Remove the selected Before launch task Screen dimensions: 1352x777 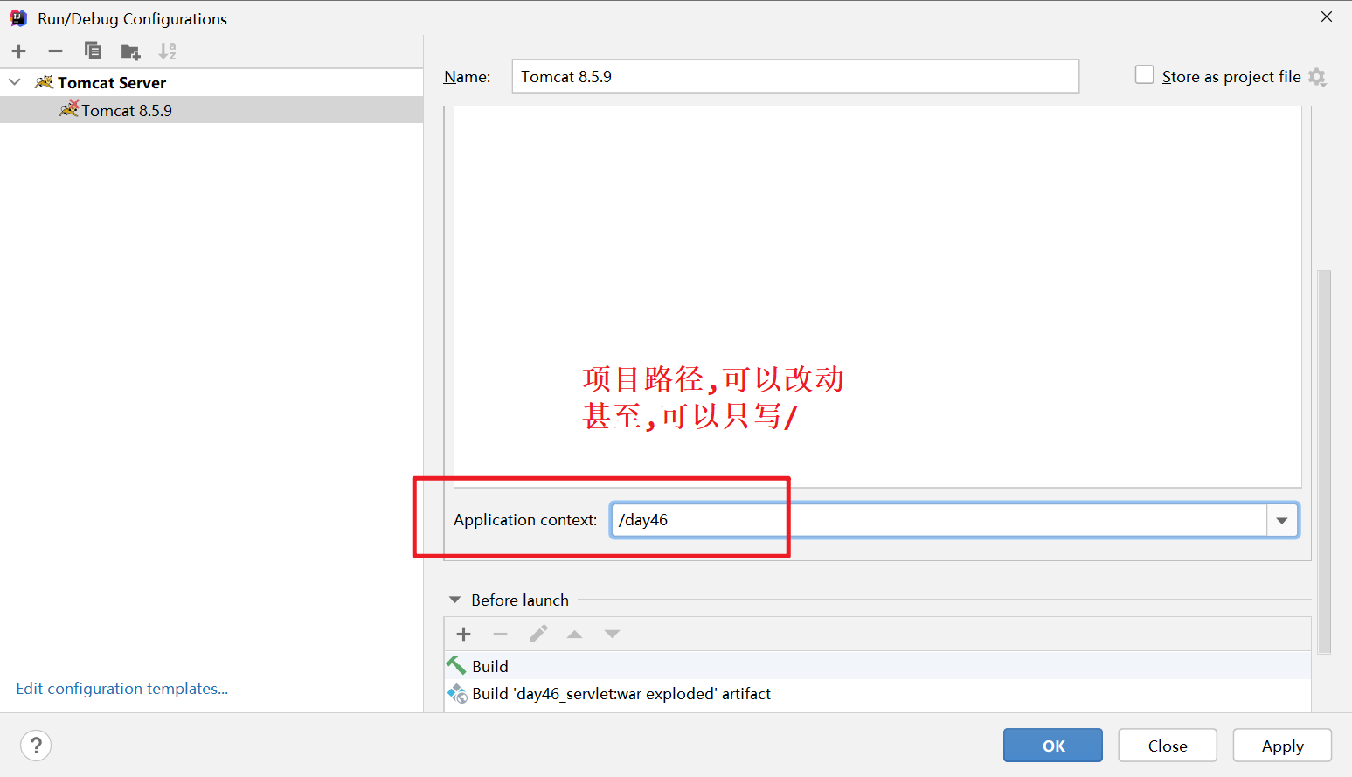tap(500, 635)
